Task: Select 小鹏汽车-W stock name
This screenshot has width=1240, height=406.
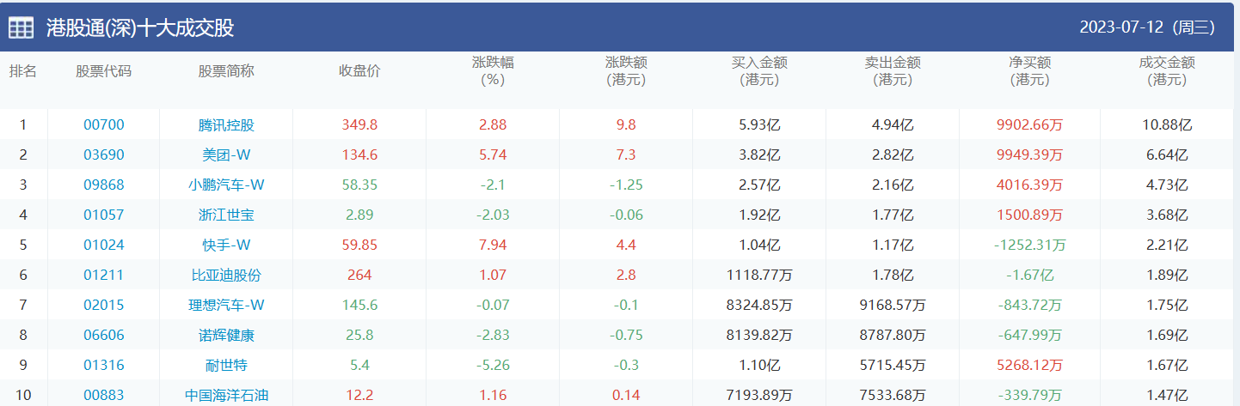Action: (226, 185)
